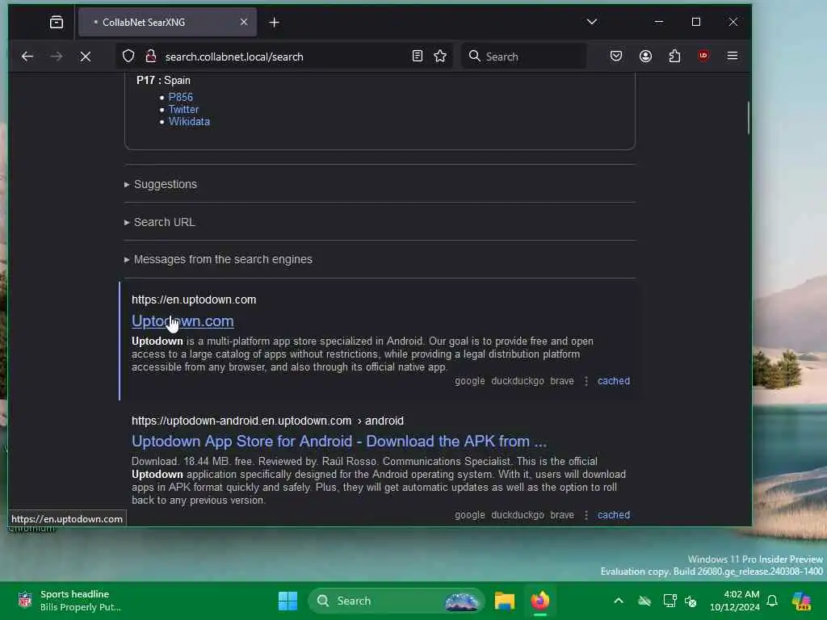Open the notification bell in the taskbar
Screen dimensions: 827x620
772,601
